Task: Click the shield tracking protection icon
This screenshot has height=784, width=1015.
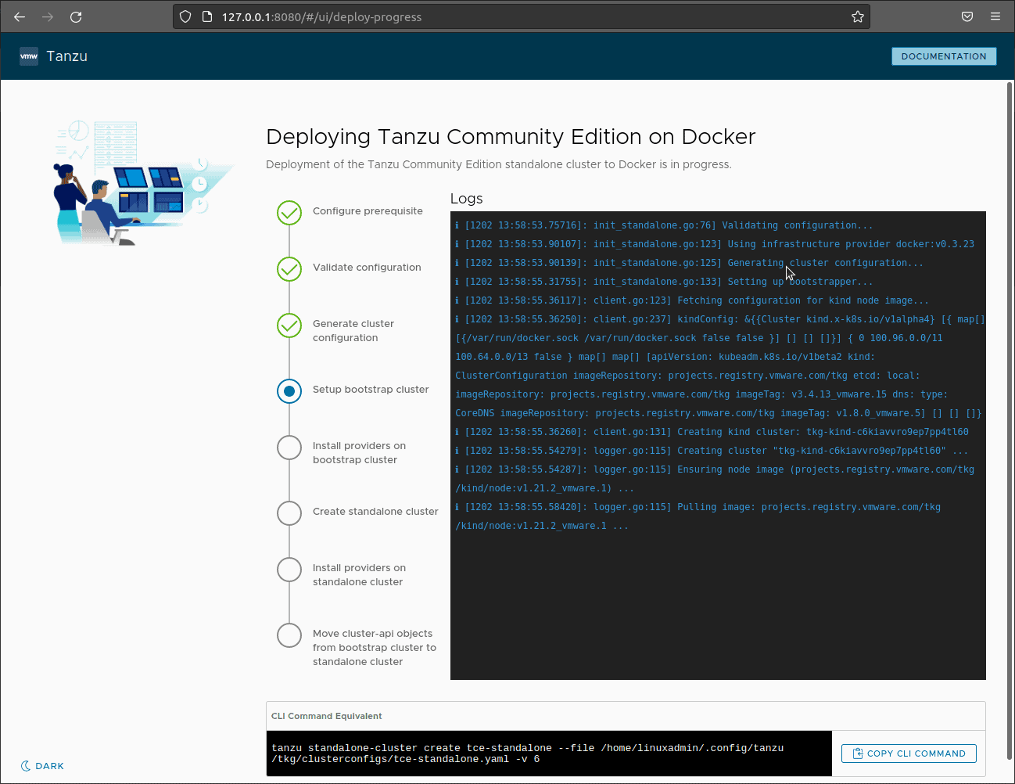Action: [x=185, y=16]
